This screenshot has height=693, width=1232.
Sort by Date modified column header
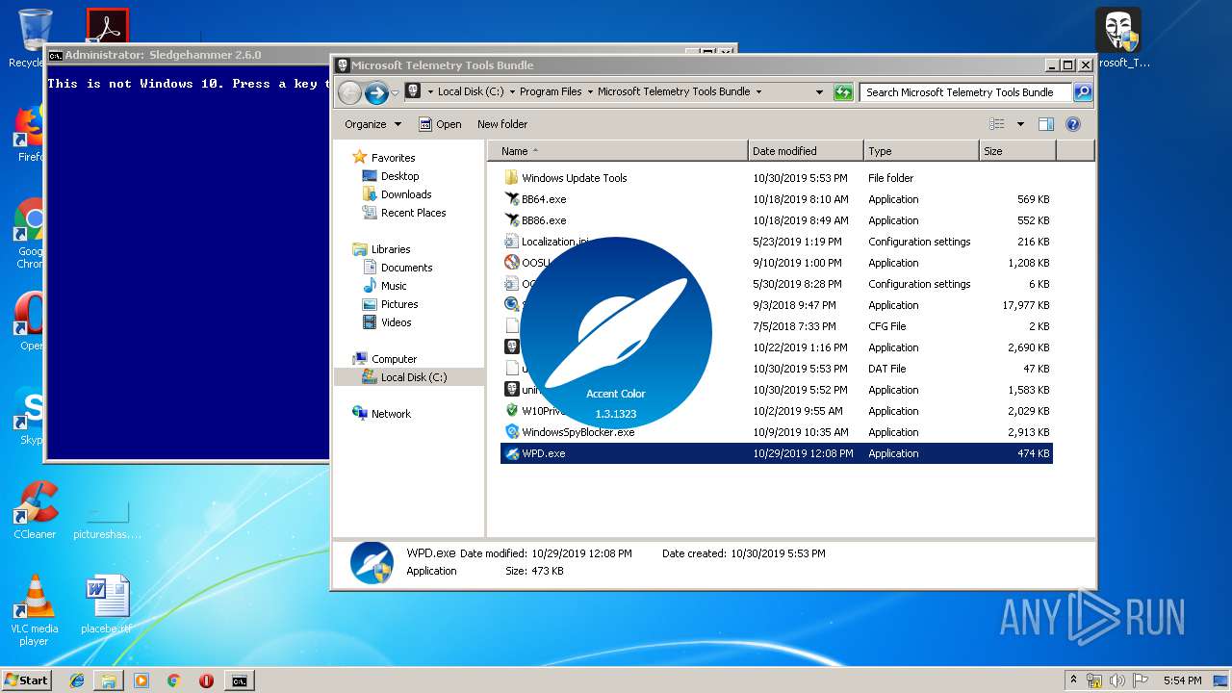806,151
